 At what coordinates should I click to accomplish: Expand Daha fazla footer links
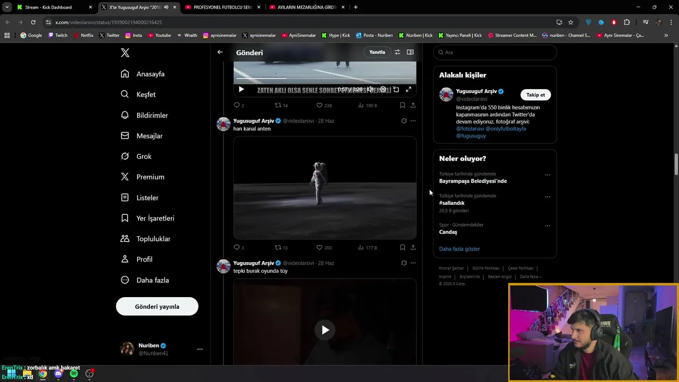click(531, 276)
